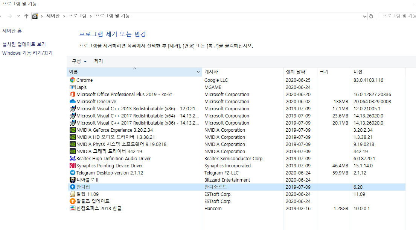
Task: Select the Visual C++ 2013 Redistributable (x86) icon
Action: pos(72,109)
